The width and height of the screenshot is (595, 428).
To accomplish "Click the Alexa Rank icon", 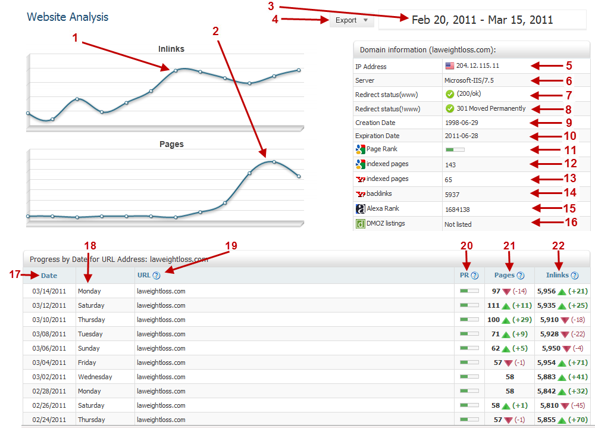I will (360, 209).
